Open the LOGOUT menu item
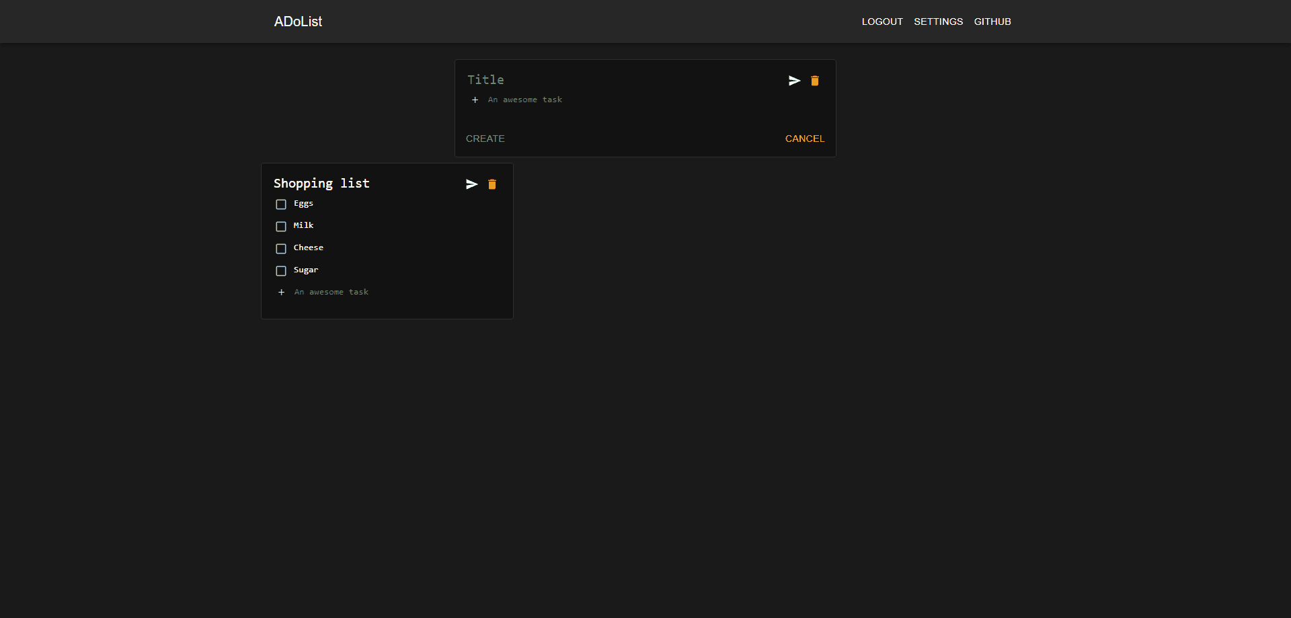This screenshot has height=618, width=1291. click(882, 22)
